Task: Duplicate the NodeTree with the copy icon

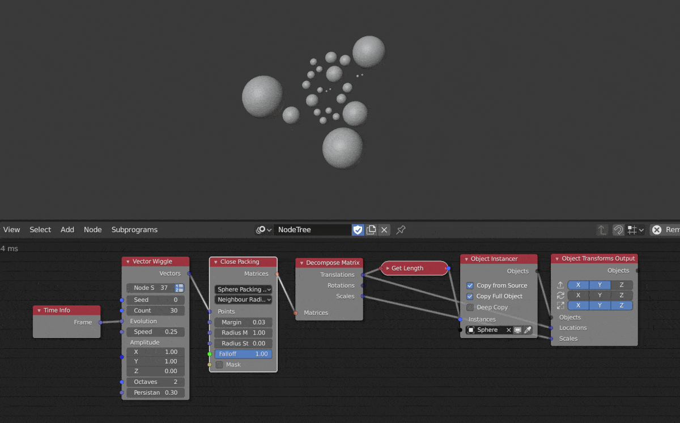Action: (x=371, y=230)
